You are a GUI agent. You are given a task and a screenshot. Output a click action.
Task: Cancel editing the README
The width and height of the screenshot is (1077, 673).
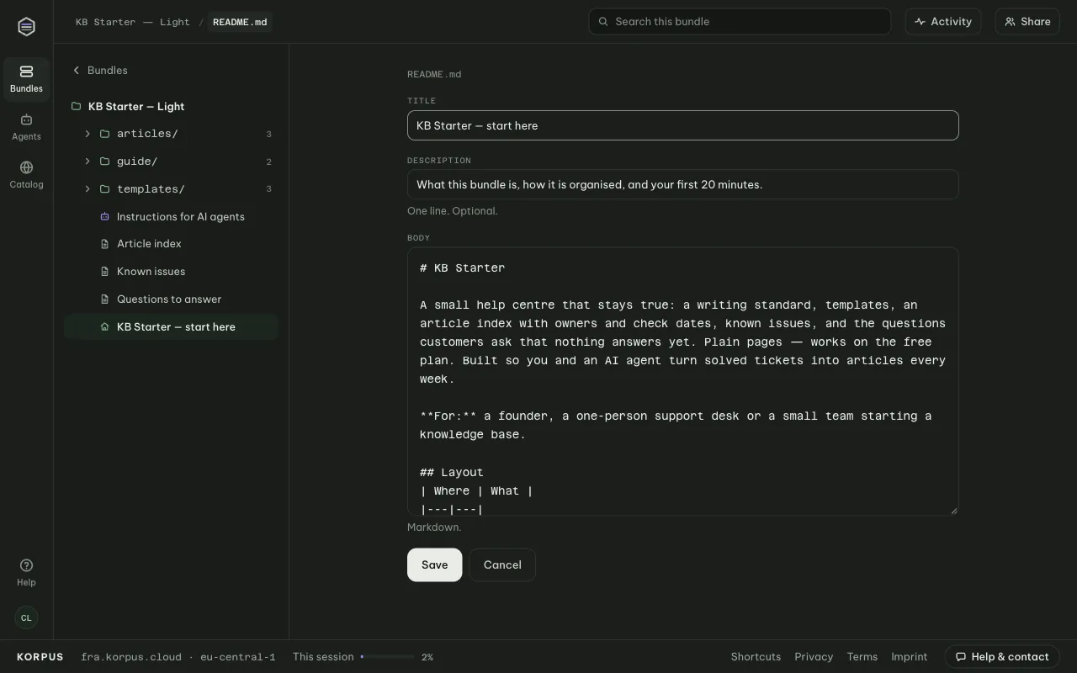point(502,564)
